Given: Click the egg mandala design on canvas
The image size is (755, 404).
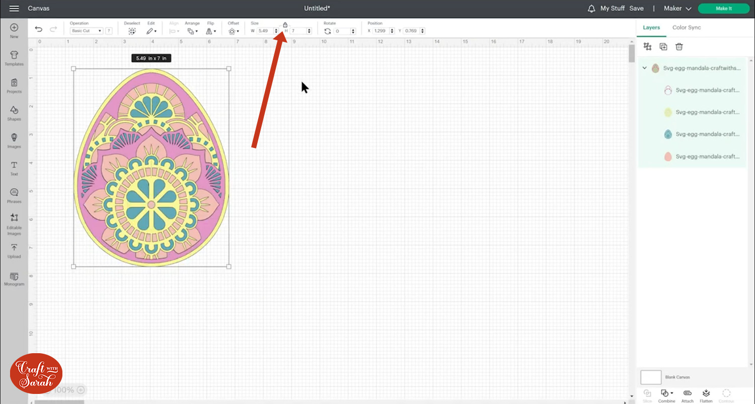Looking at the screenshot, I should (x=152, y=168).
